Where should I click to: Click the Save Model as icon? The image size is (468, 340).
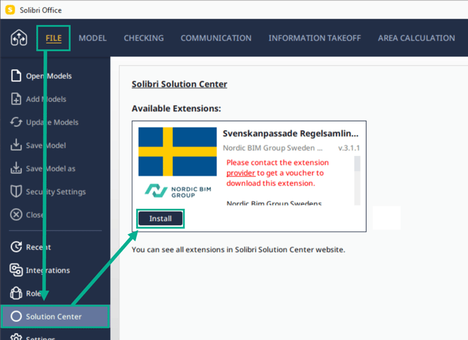click(x=16, y=168)
